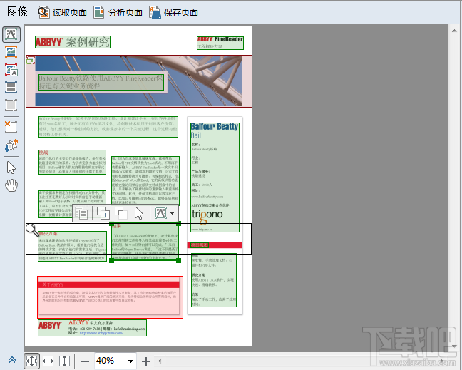
Task: Click the www.abbyychina.com link in footer
Action: tap(101, 333)
